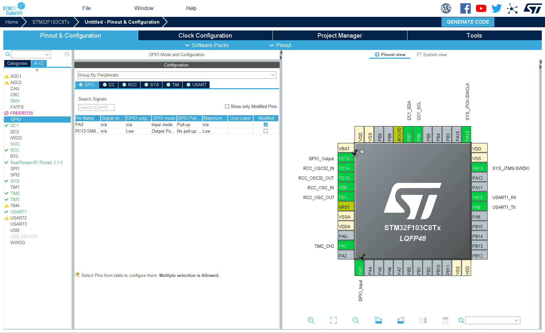Select the PA3 row in the GPIO table
The image size is (545, 333).
pyautogui.click(x=176, y=125)
